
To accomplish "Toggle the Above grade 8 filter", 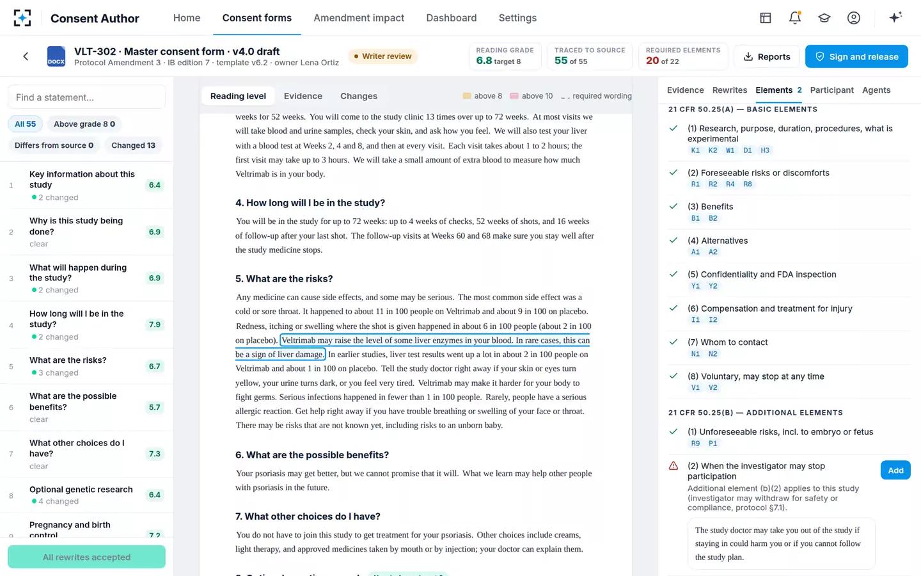I will [84, 124].
